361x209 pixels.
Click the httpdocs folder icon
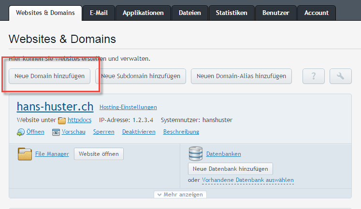[x=62, y=120]
